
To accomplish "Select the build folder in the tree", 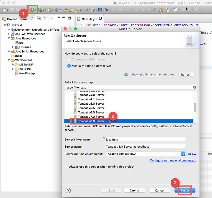I will pyautogui.click(x=16, y=56).
